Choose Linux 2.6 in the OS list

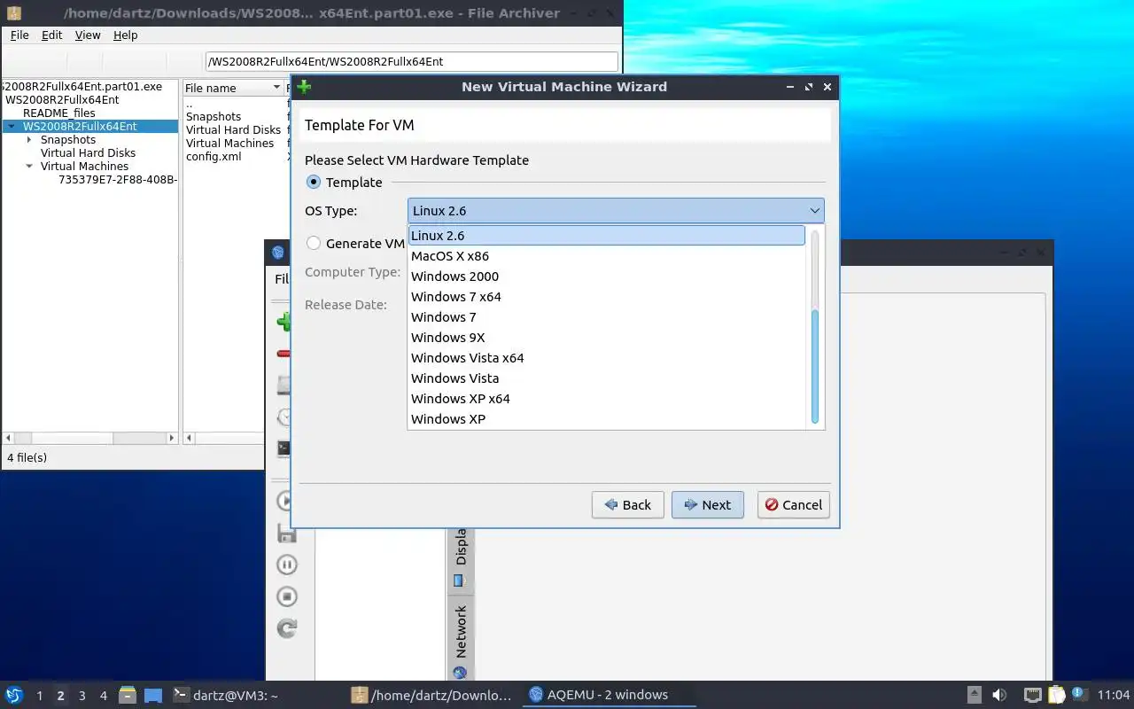607,236
